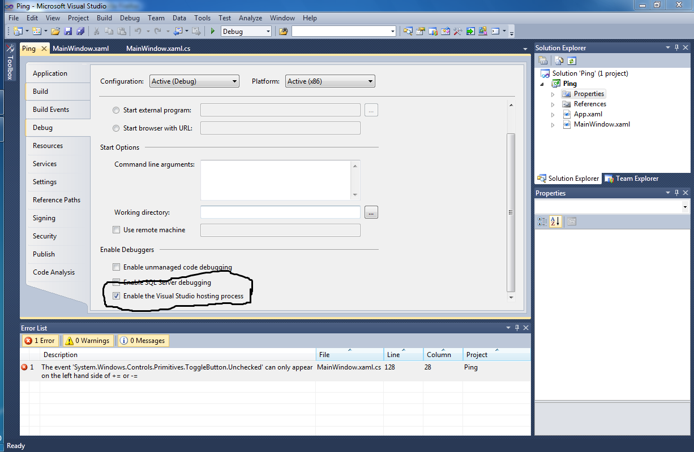Click the New Project toolbar icon
This screenshot has height=452, width=694.
[x=18, y=31]
